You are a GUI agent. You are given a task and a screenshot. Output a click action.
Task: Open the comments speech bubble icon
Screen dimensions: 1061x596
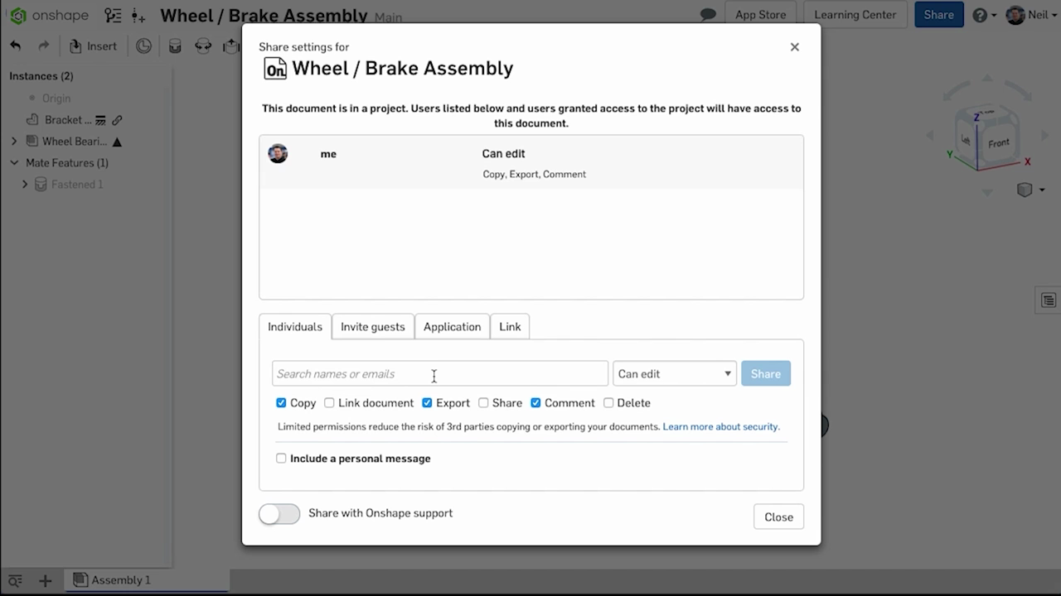tap(708, 15)
